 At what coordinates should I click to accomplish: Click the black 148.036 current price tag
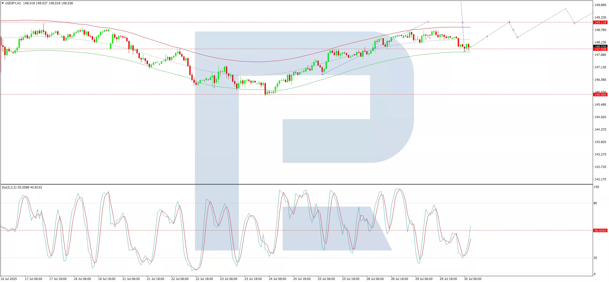pyautogui.click(x=600, y=46)
